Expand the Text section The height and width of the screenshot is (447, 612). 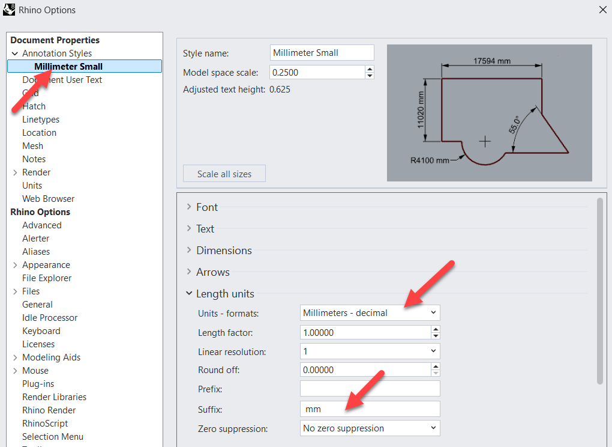click(189, 228)
